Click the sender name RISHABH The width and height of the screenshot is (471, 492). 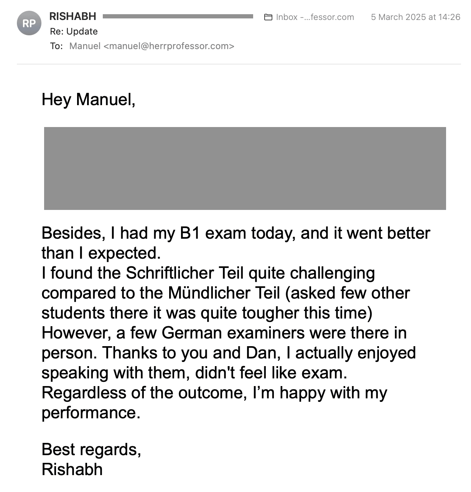pyautogui.click(x=73, y=17)
